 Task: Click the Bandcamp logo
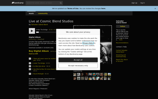tap(18, 3)
